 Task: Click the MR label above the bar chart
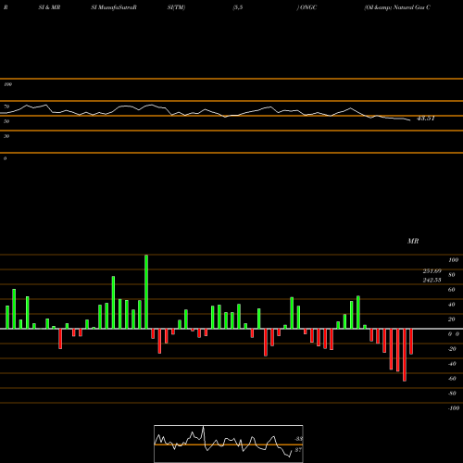(x=413, y=241)
